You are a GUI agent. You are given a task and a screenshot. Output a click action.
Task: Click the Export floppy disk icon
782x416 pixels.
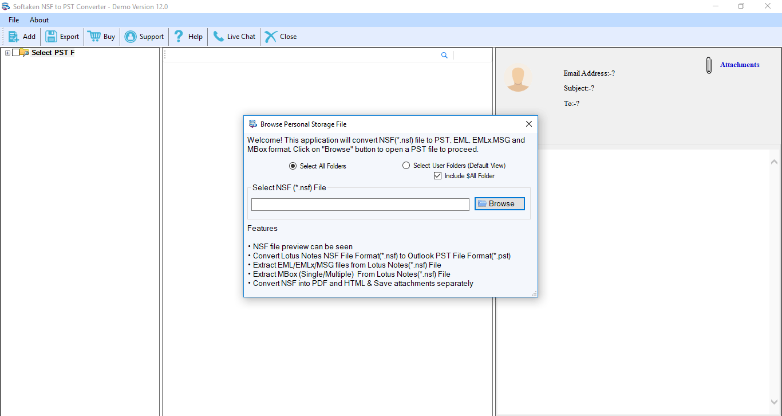[x=51, y=37]
